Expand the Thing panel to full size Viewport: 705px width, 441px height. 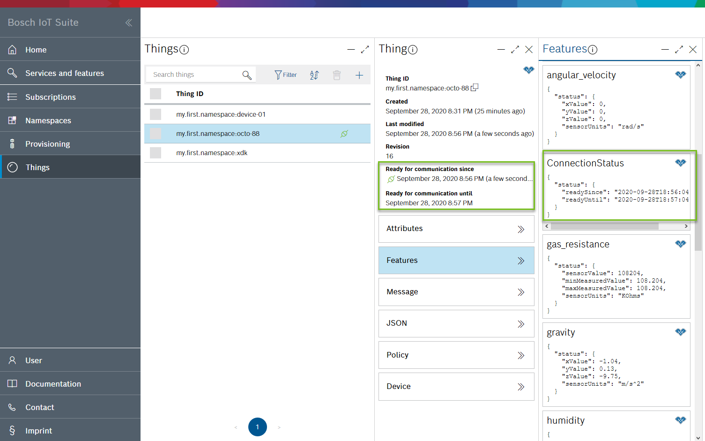pos(515,49)
